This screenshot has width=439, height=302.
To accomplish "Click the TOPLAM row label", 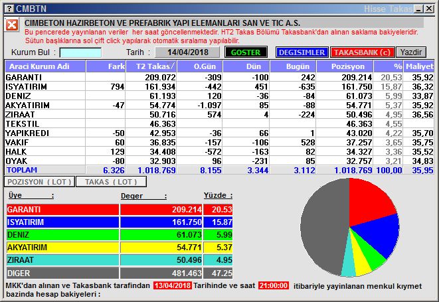I will pos(22,170).
